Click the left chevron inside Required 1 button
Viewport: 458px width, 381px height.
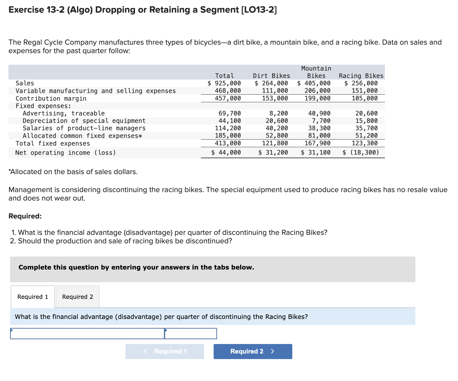tap(145, 351)
